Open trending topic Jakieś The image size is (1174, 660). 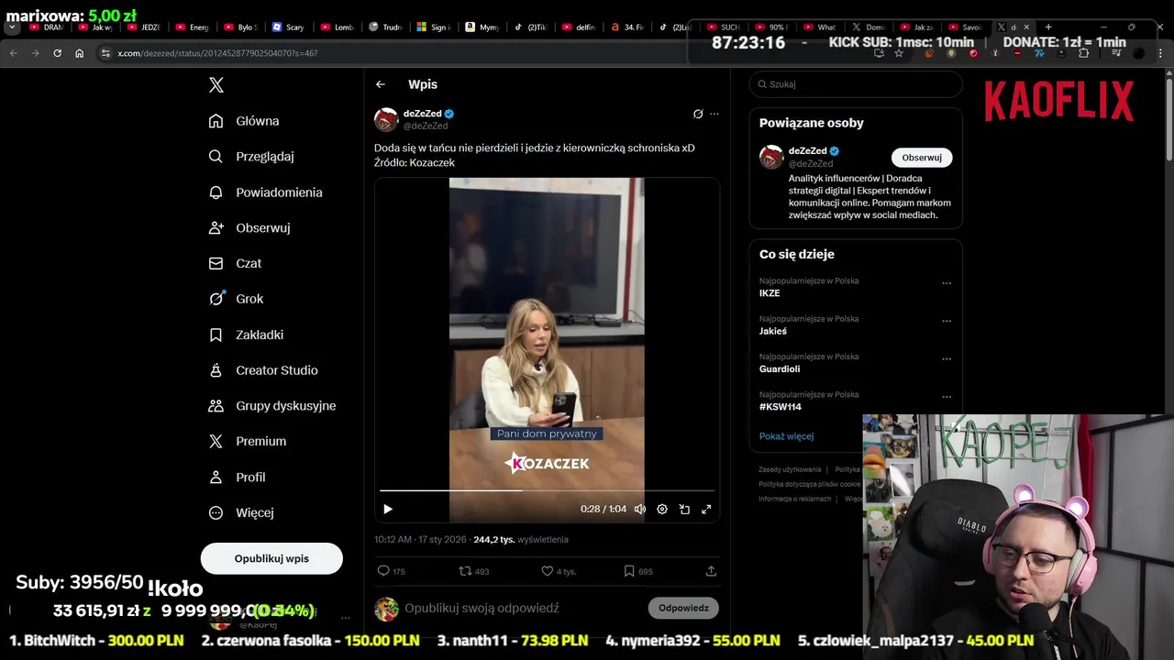pos(773,331)
